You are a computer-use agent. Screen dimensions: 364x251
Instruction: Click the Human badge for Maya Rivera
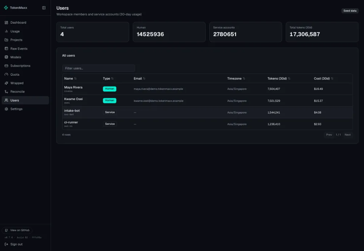(110, 89)
